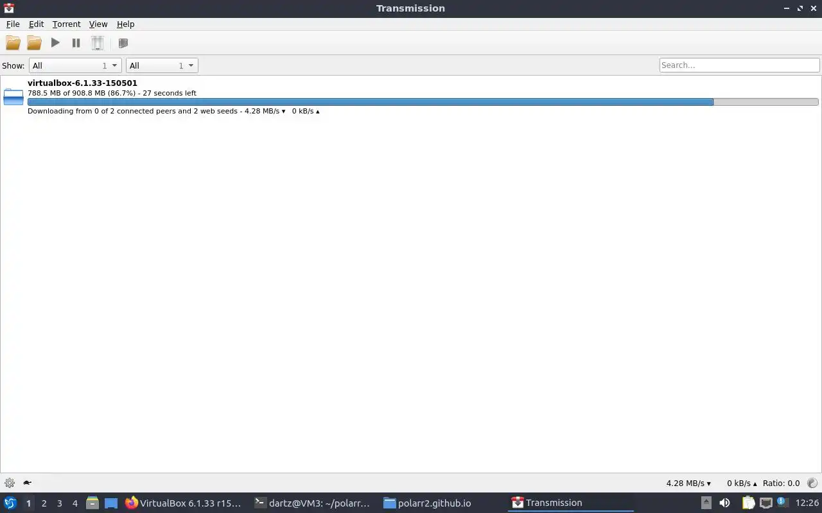The width and height of the screenshot is (822, 513).
Task: Open the file manager taskbar launcher
Action: (x=92, y=503)
